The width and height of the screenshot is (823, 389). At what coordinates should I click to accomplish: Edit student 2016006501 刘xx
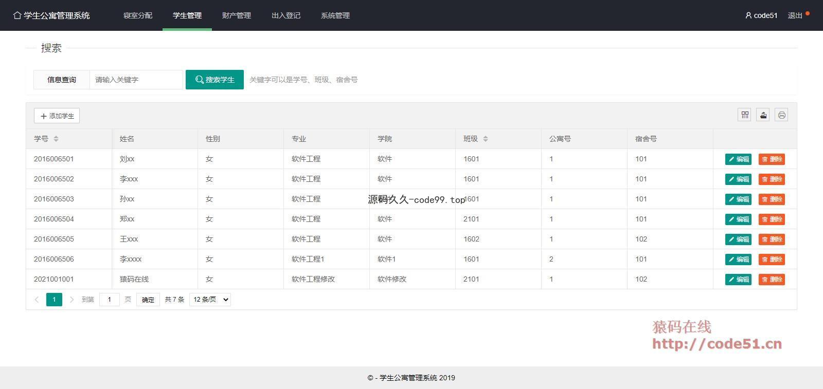pos(738,159)
